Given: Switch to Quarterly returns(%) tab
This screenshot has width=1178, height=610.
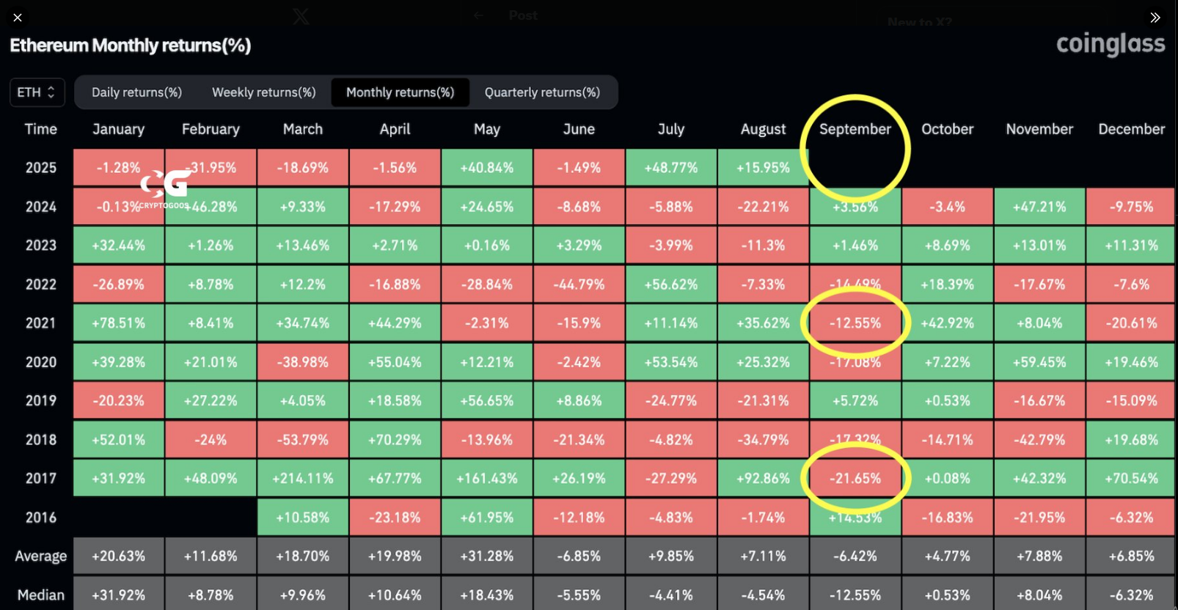Looking at the screenshot, I should tap(542, 92).
